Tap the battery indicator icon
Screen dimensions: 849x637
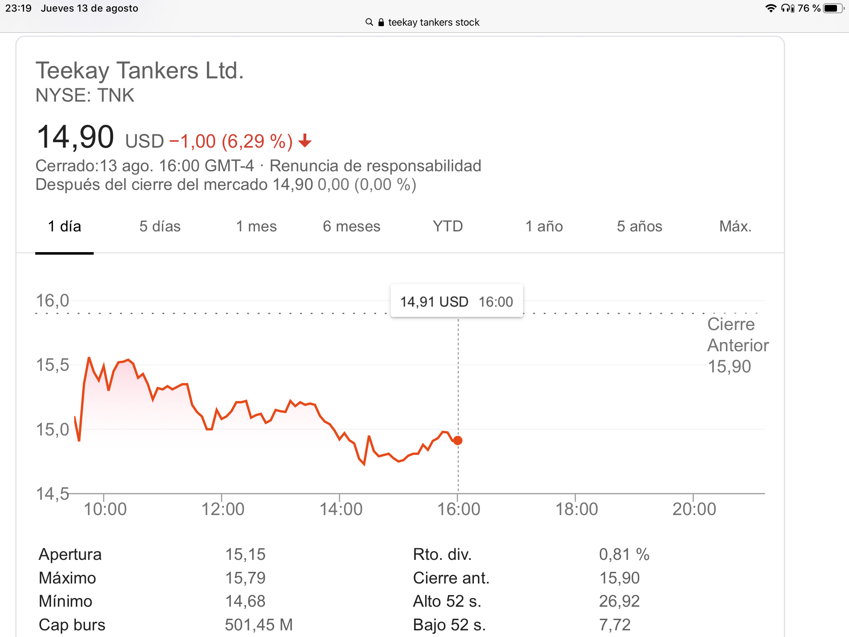coord(833,8)
